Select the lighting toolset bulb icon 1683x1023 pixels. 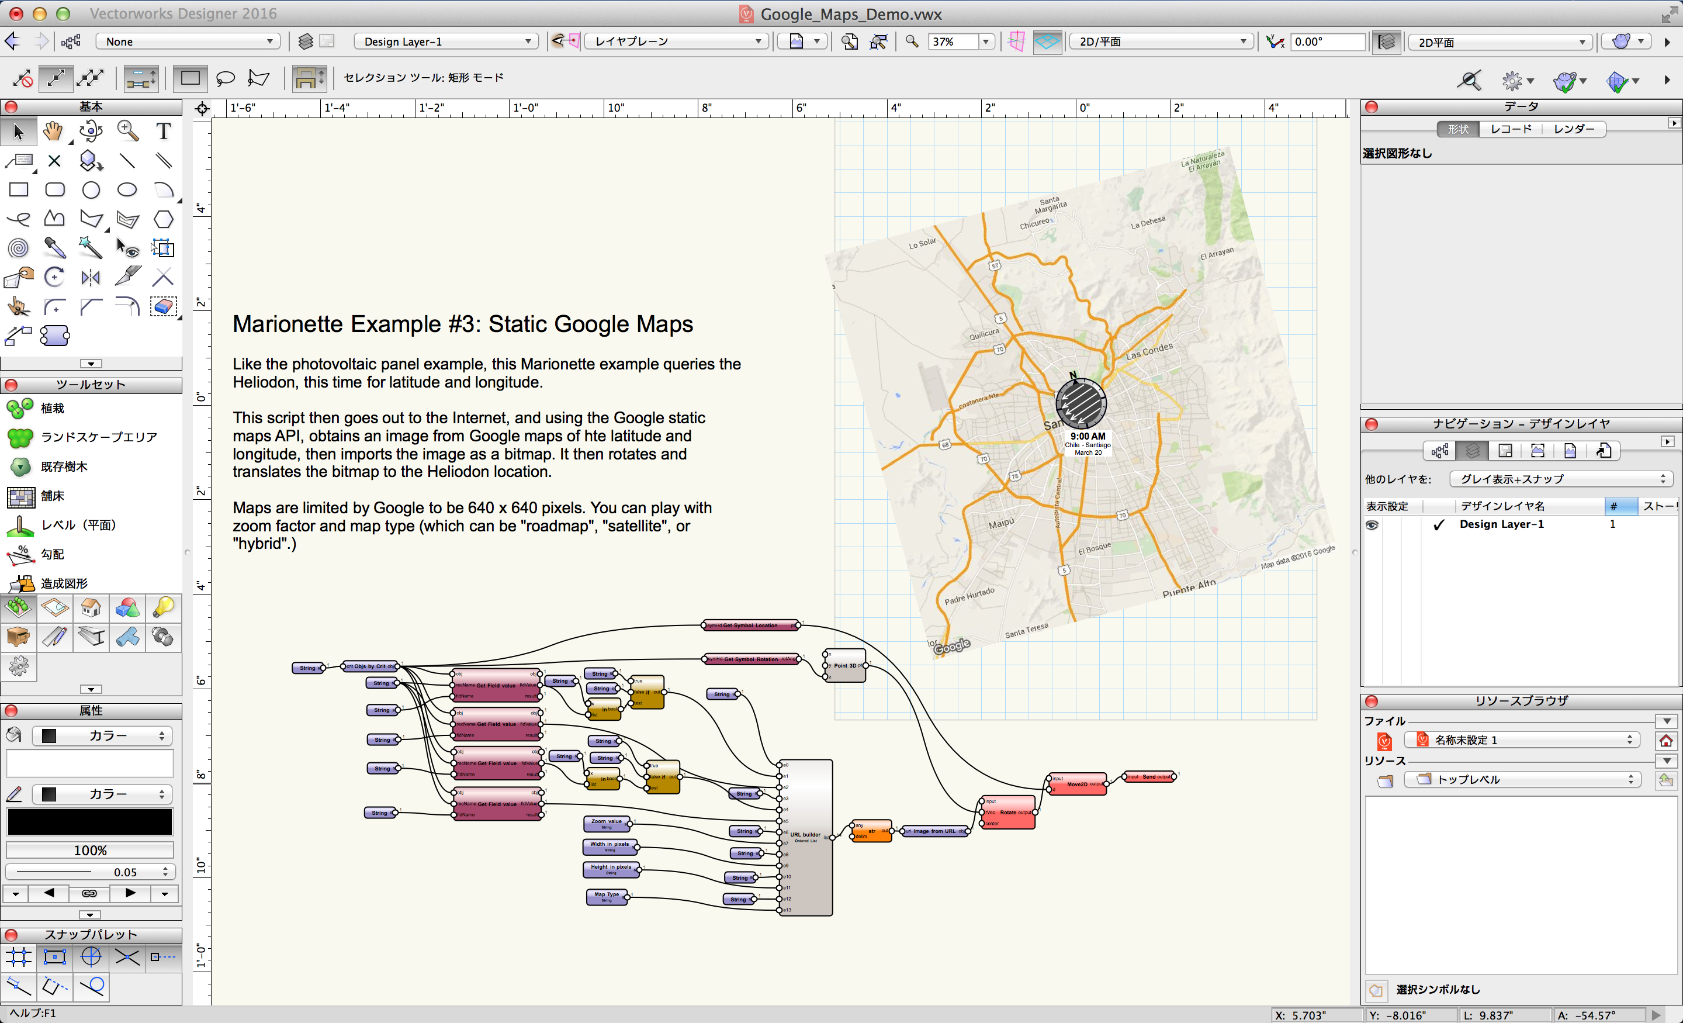[x=163, y=607]
